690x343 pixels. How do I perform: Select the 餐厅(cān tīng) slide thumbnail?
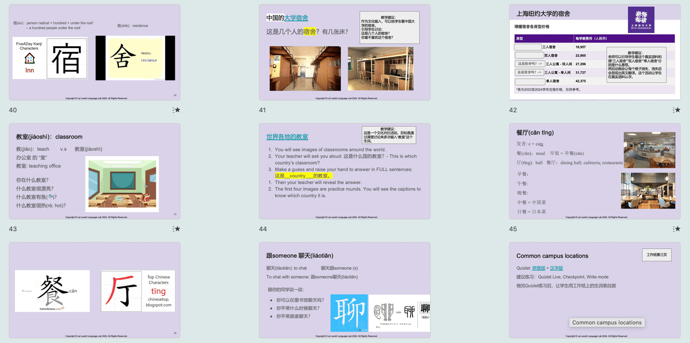click(x=595, y=171)
